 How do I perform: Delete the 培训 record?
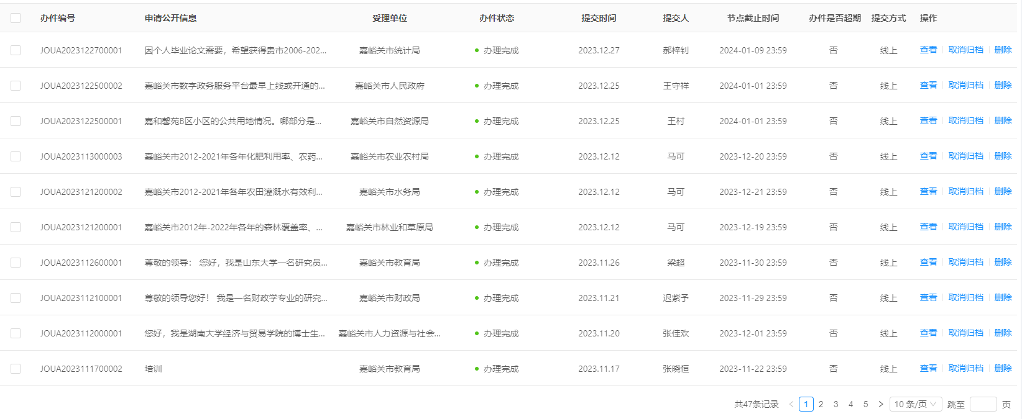coord(1003,368)
